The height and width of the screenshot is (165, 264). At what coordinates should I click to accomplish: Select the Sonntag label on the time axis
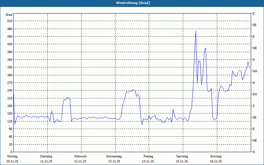(x=216, y=156)
